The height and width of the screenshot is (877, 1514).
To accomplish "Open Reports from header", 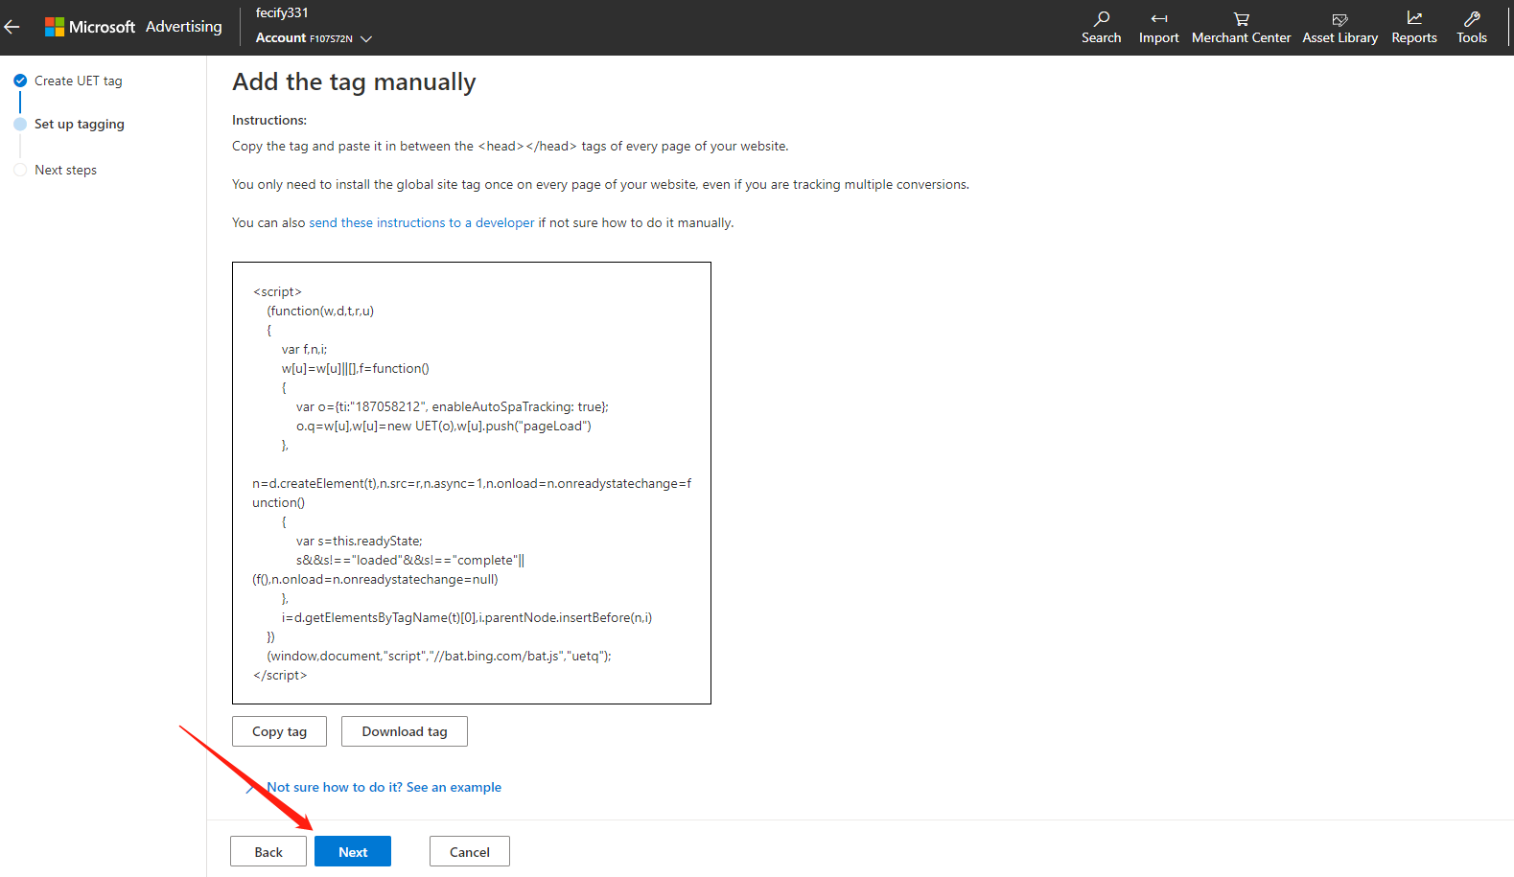I will point(1414,27).
